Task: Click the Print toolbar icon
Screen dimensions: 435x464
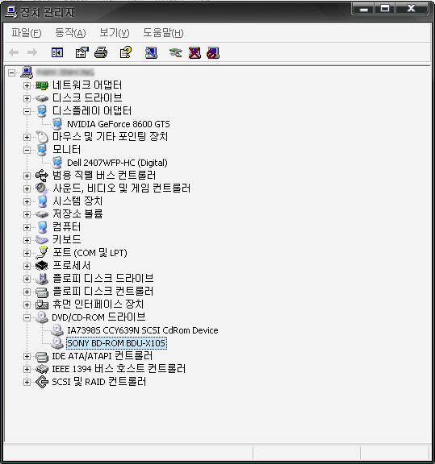Action: tap(101, 52)
